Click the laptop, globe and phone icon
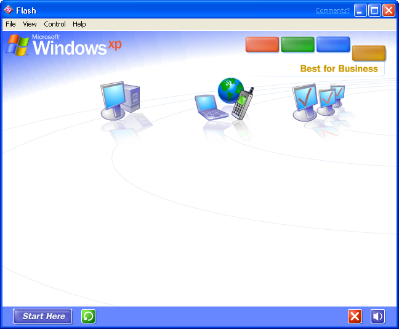The height and width of the screenshot is (329, 399). pos(224,99)
